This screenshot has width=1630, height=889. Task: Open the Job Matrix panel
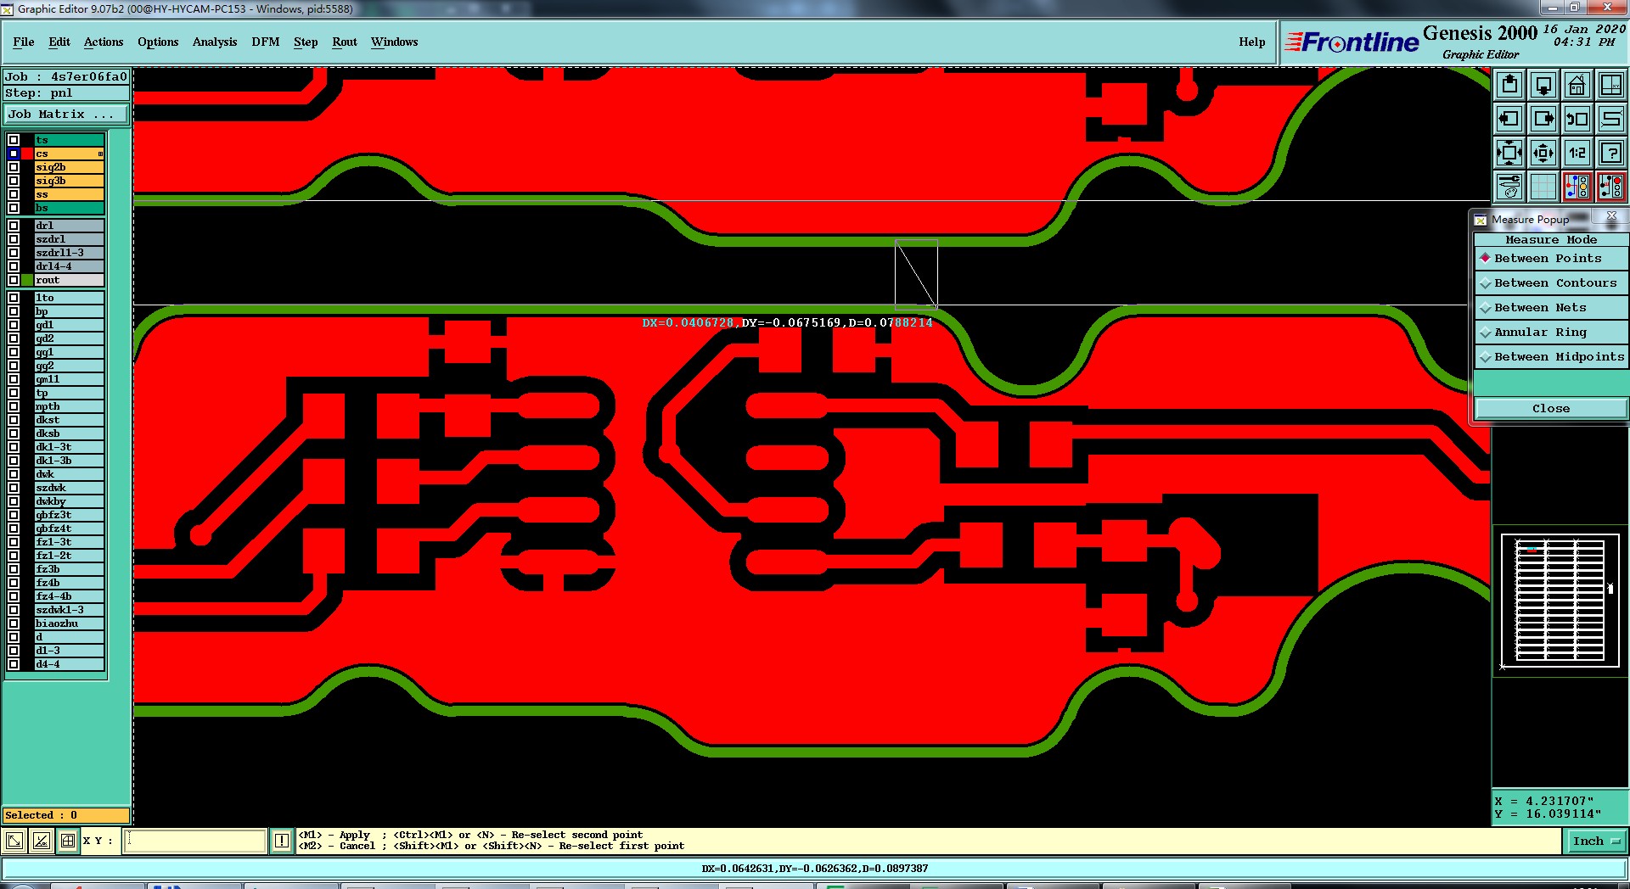[x=66, y=114]
